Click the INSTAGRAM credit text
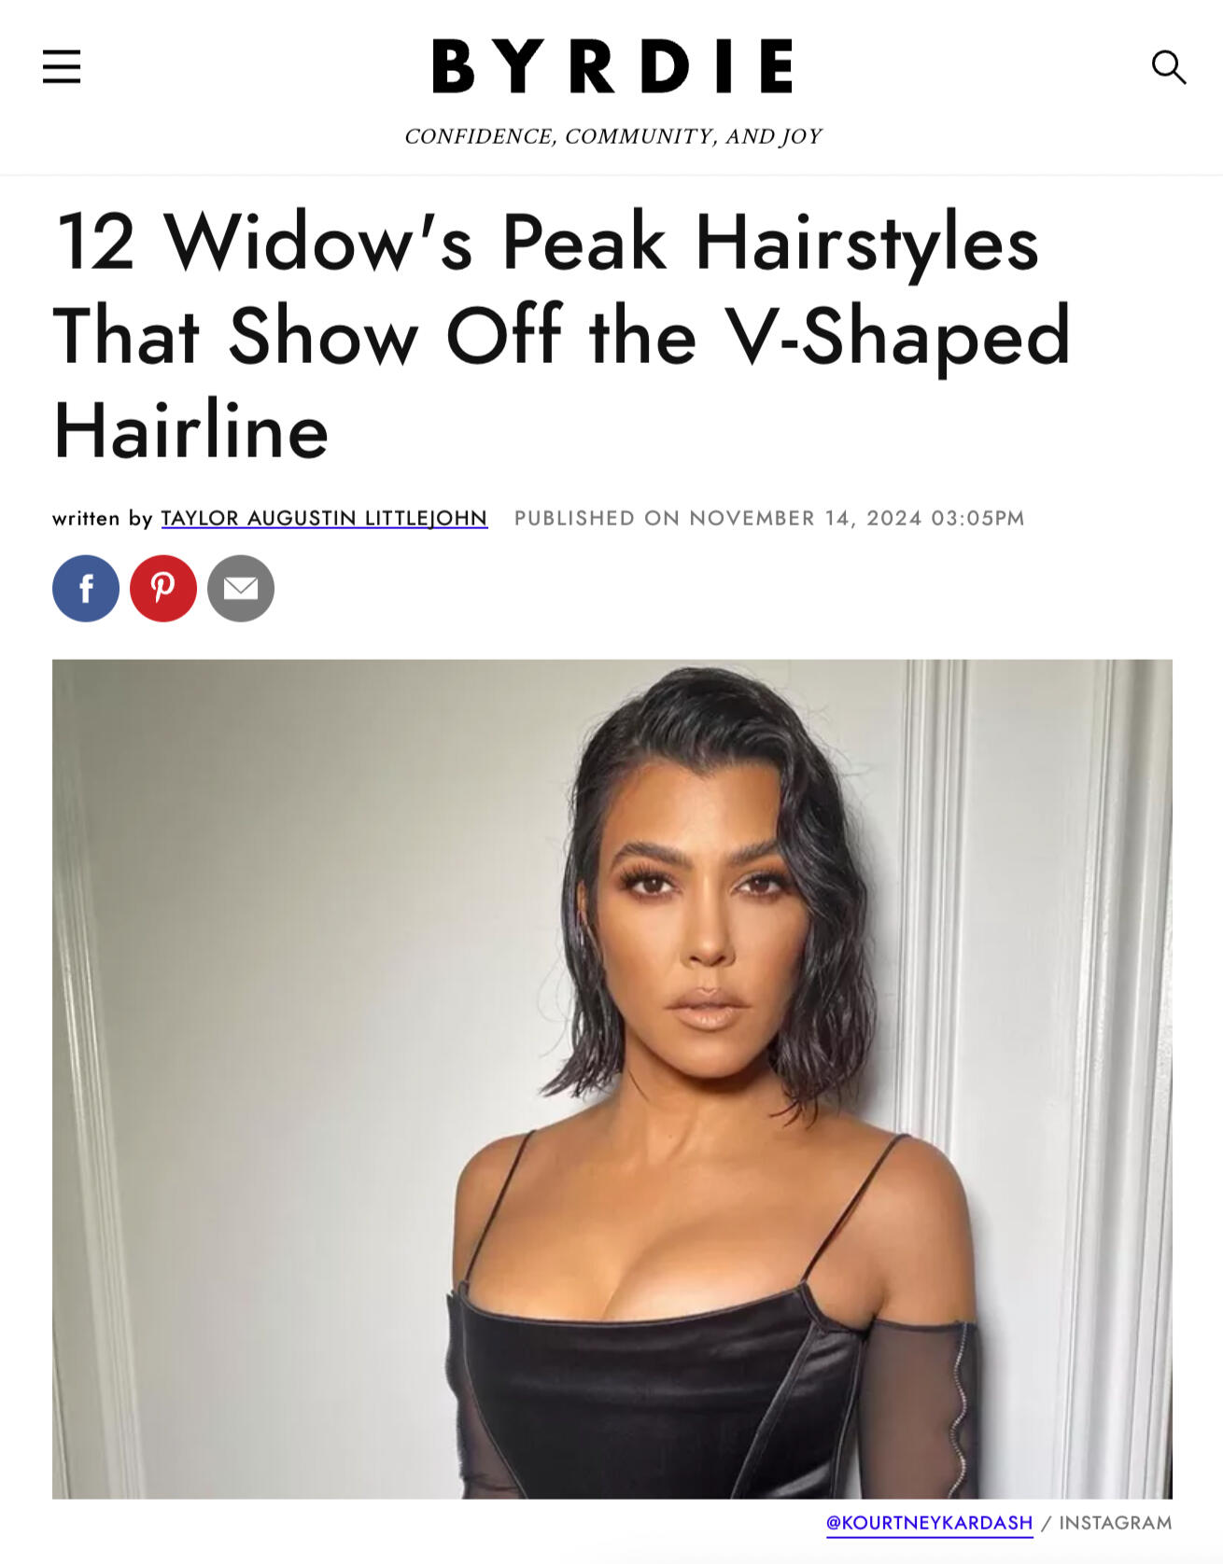 point(1115,1523)
